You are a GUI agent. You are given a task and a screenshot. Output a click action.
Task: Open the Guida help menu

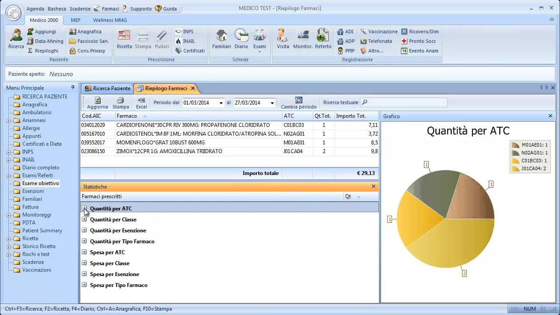tap(166, 9)
